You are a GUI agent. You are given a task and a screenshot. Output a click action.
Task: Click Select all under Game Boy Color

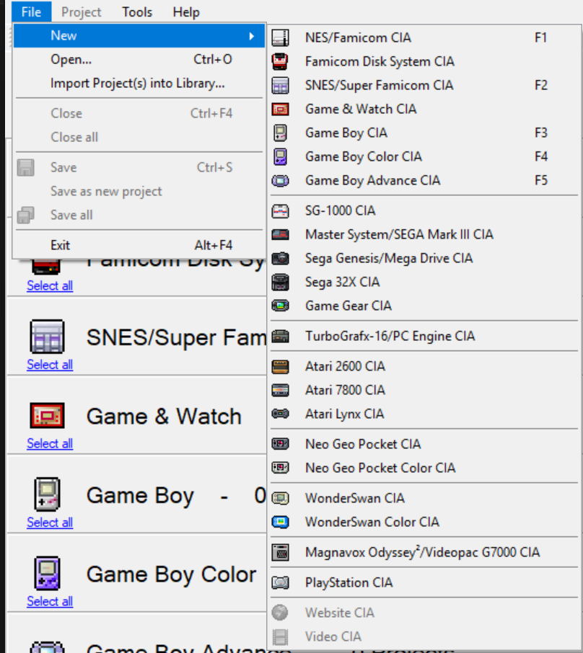(50, 601)
